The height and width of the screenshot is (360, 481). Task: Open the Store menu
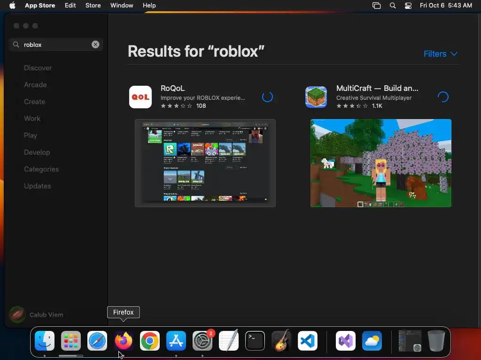[x=93, y=6]
